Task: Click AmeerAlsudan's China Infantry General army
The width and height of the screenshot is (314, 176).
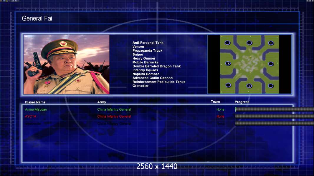Action: click(x=114, y=109)
